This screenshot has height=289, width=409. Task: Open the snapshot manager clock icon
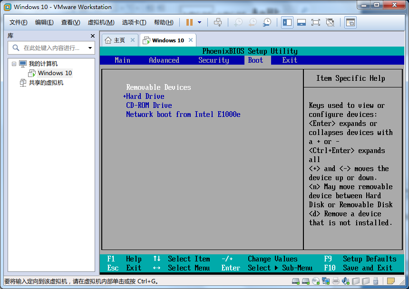tap(267, 22)
